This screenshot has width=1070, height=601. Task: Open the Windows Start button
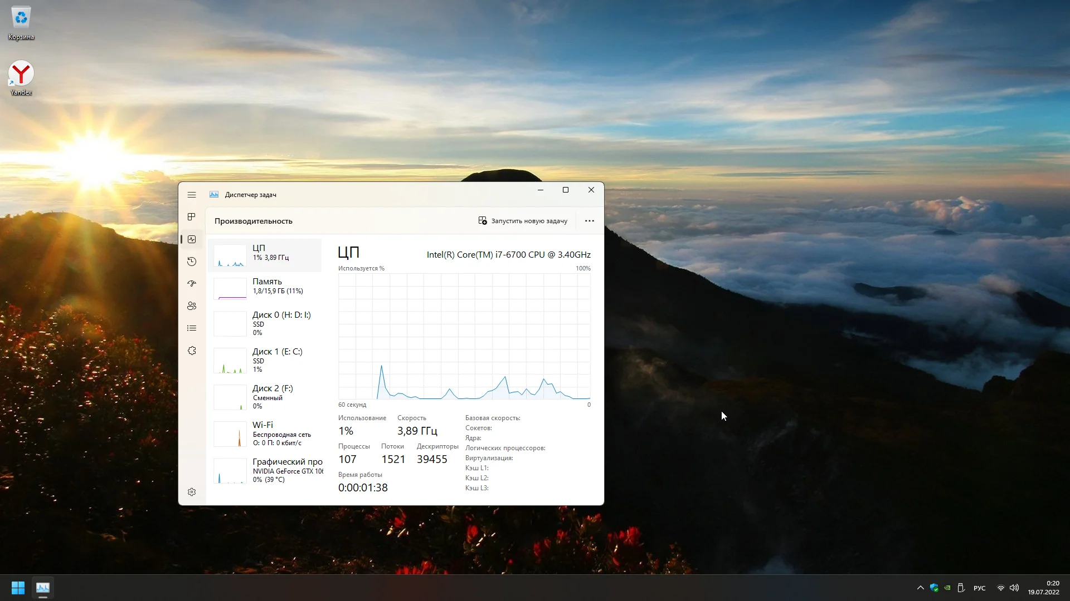(x=18, y=588)
